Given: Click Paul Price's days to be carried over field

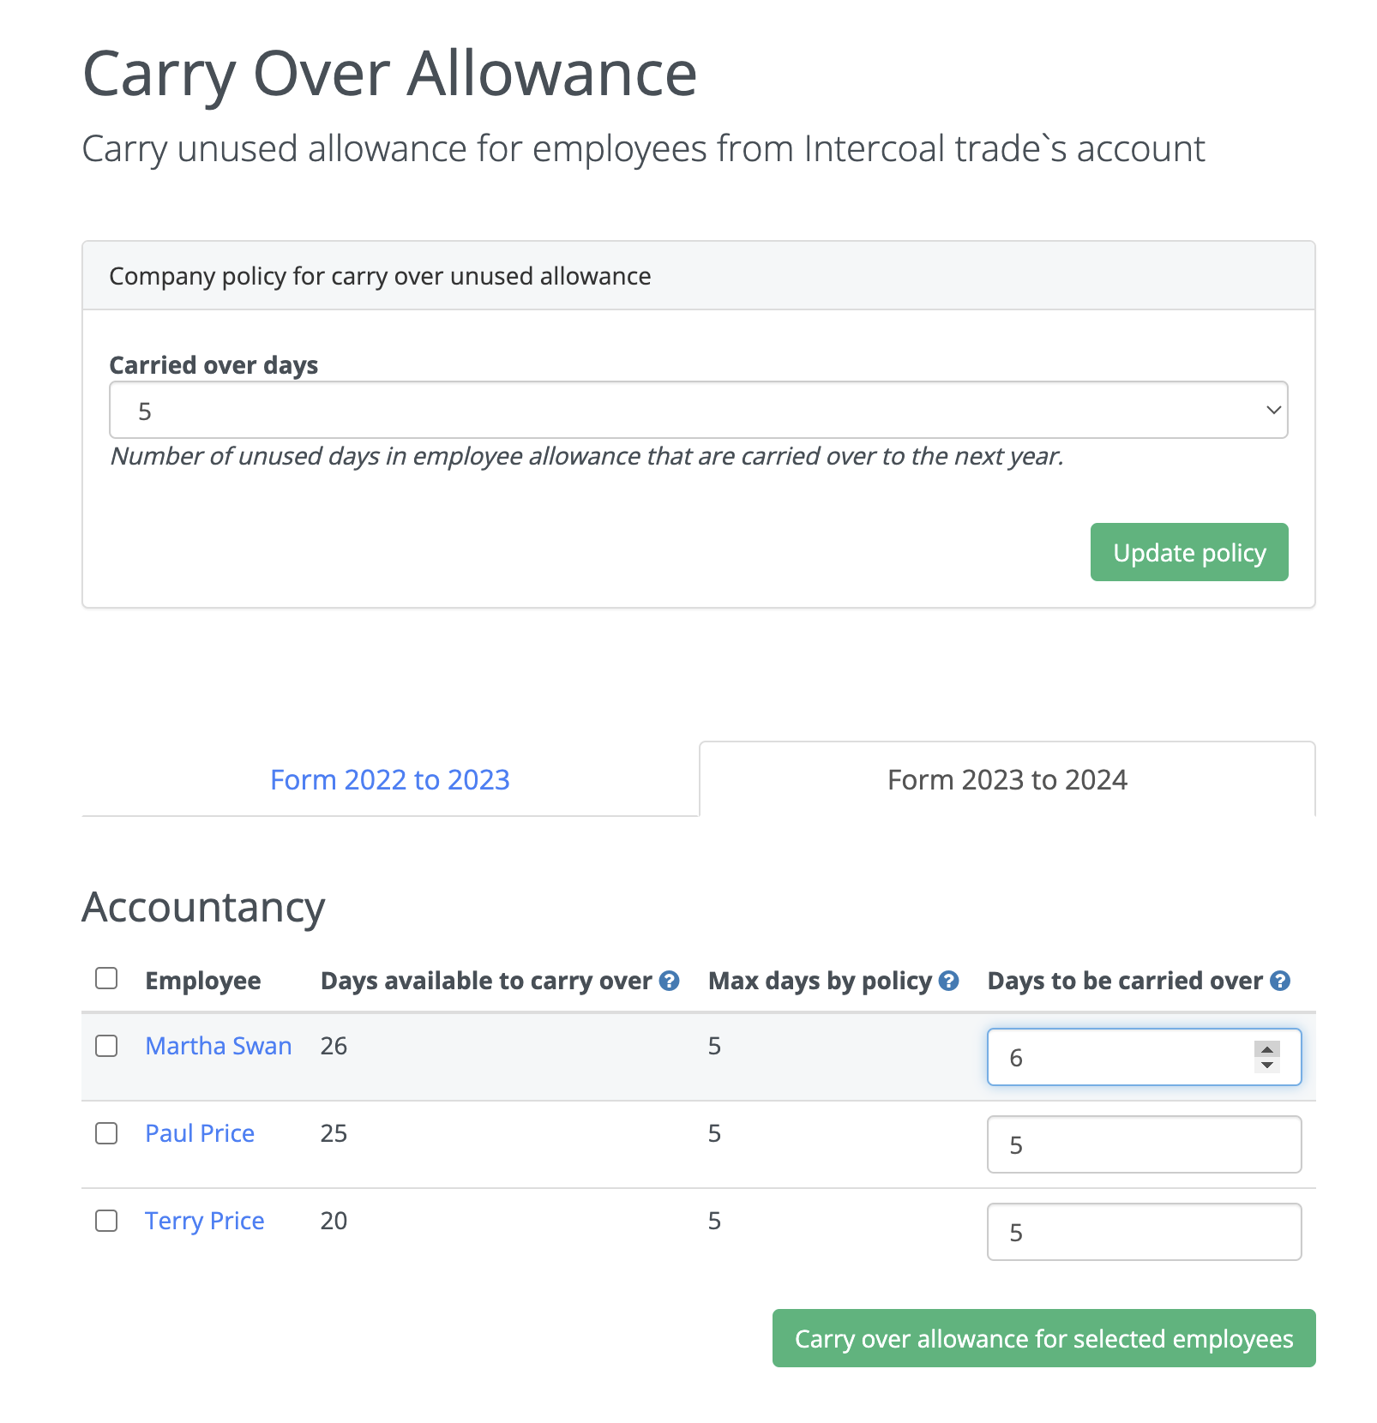Looking at the screenshot, I should [1144, 1145].
